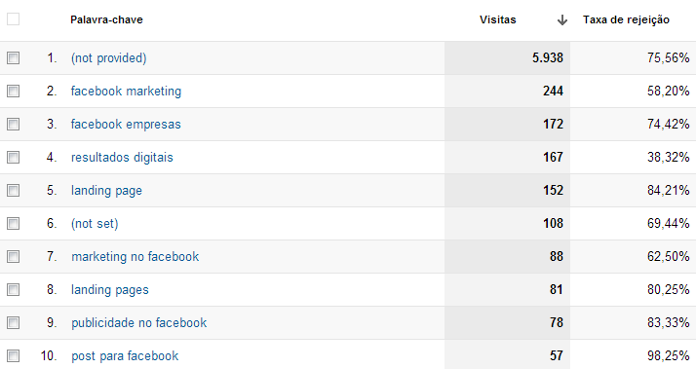Toggle the select-all checkbox in header
The width and height of the screenshot is (696, 369).
coord(14,19)
